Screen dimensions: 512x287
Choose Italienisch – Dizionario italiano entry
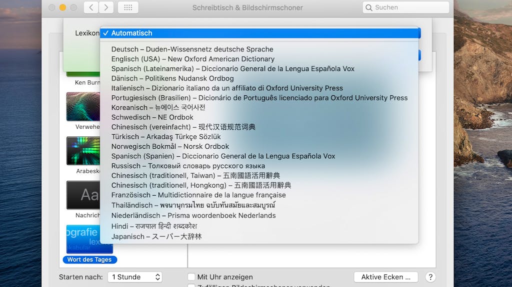pos(259,88)
